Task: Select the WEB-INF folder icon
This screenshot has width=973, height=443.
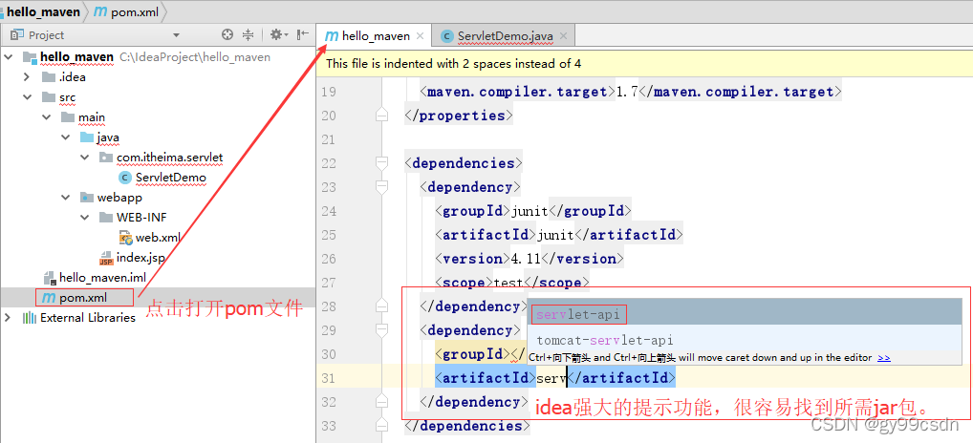Action: [106, 218]
